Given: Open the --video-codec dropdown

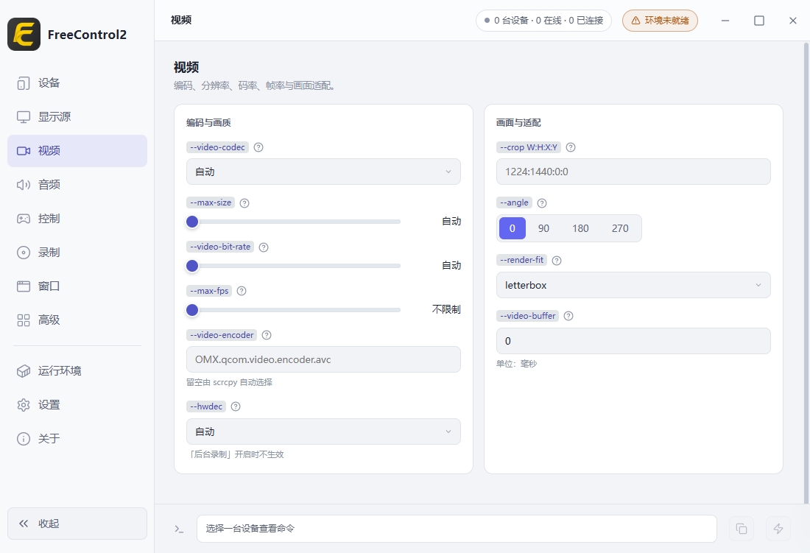Looking at the screenshot, I should (x=323, y=172).
